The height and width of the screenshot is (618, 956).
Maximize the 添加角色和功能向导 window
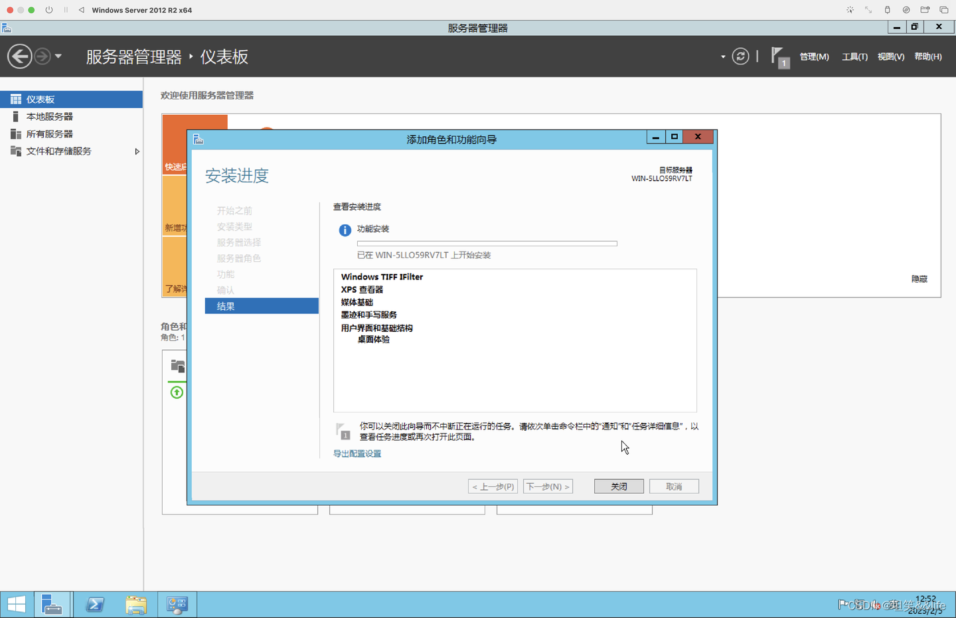[x=675, y=137]
